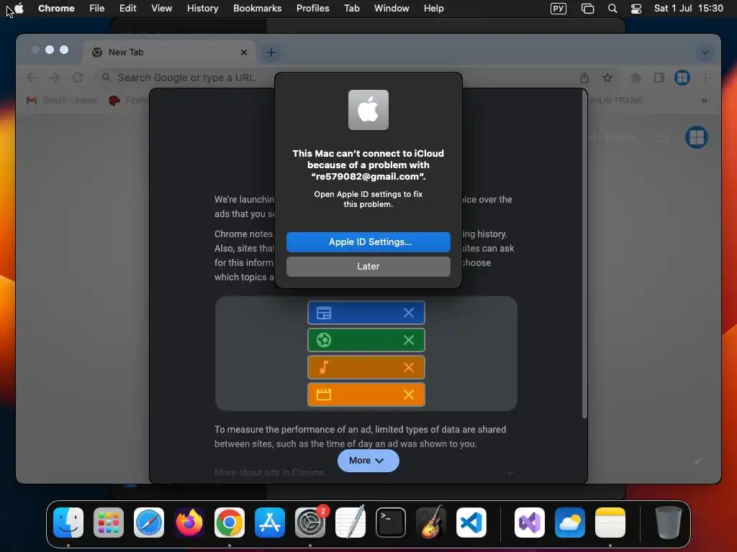Screen dimensions: 737x552
Task: Switch to Google Chrome in the Dock
Action: pos(230,523)
